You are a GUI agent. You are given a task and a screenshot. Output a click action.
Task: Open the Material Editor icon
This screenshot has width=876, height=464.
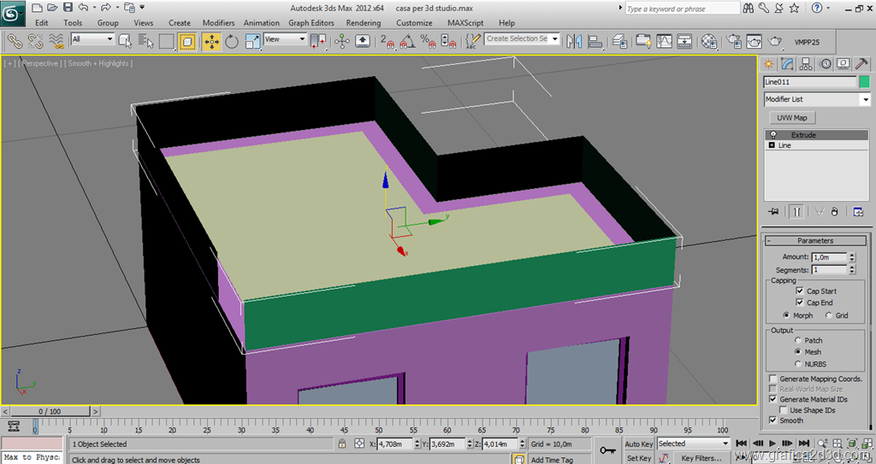tap(708, 41)
